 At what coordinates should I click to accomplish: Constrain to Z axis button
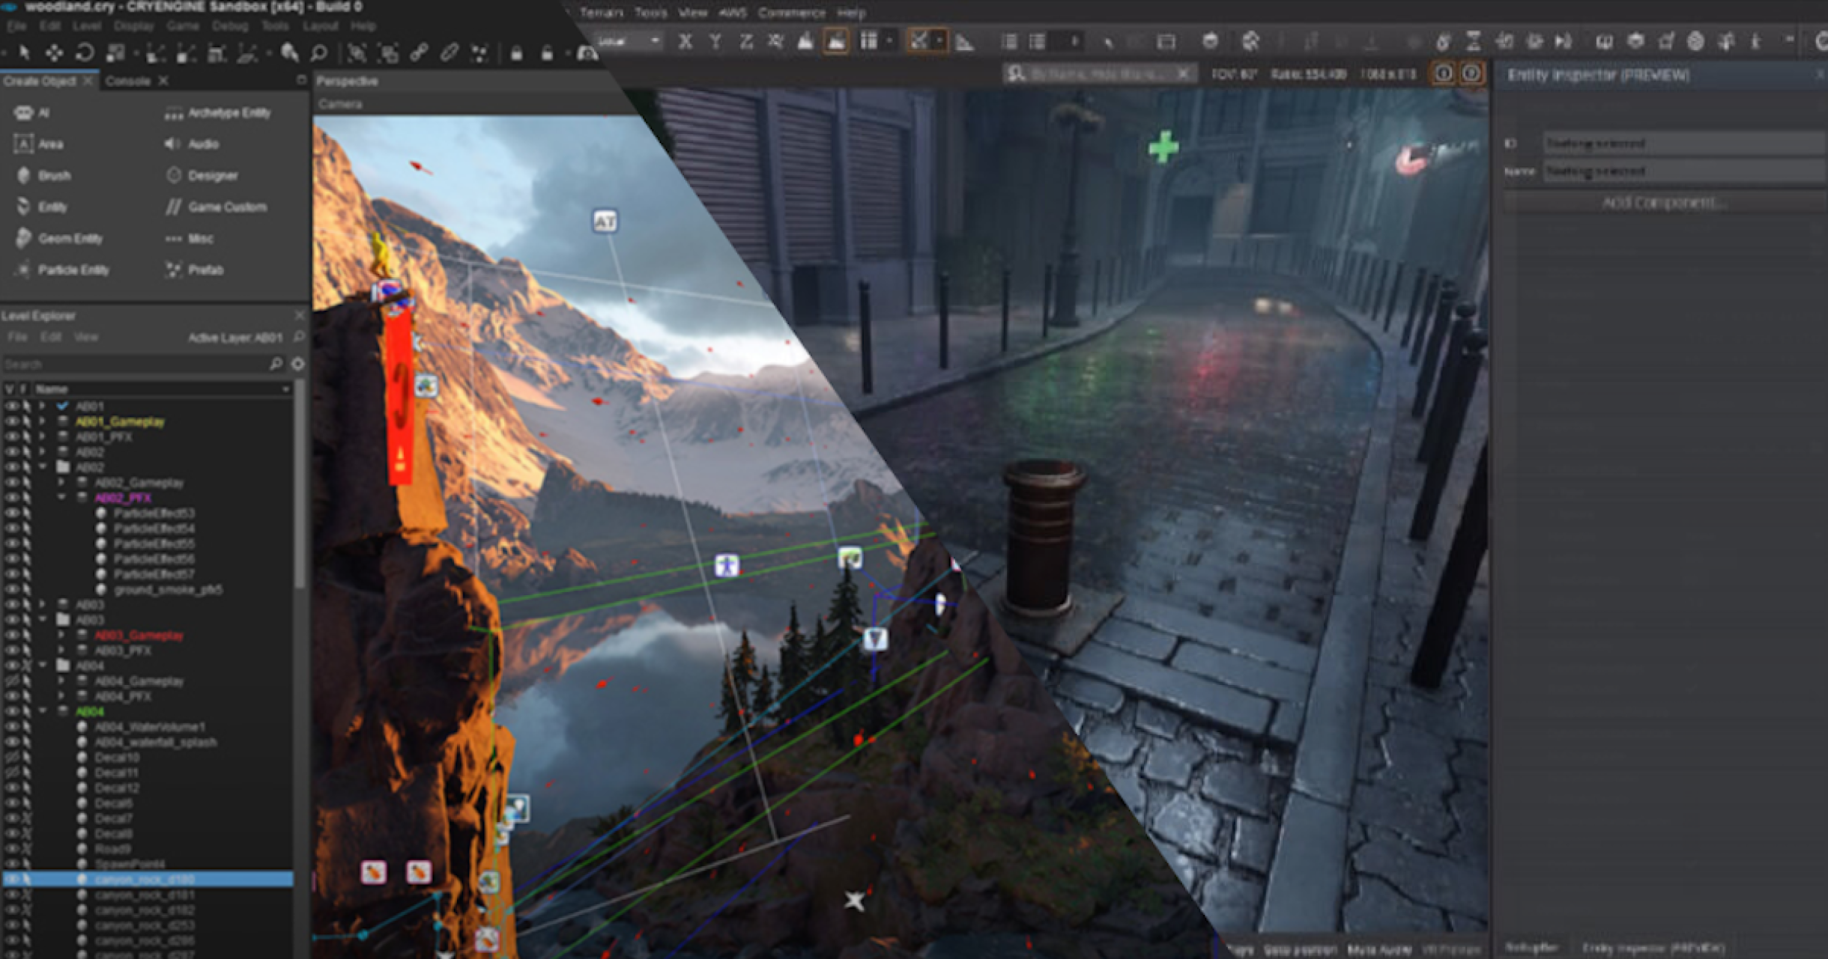click(x=745, y=42)
